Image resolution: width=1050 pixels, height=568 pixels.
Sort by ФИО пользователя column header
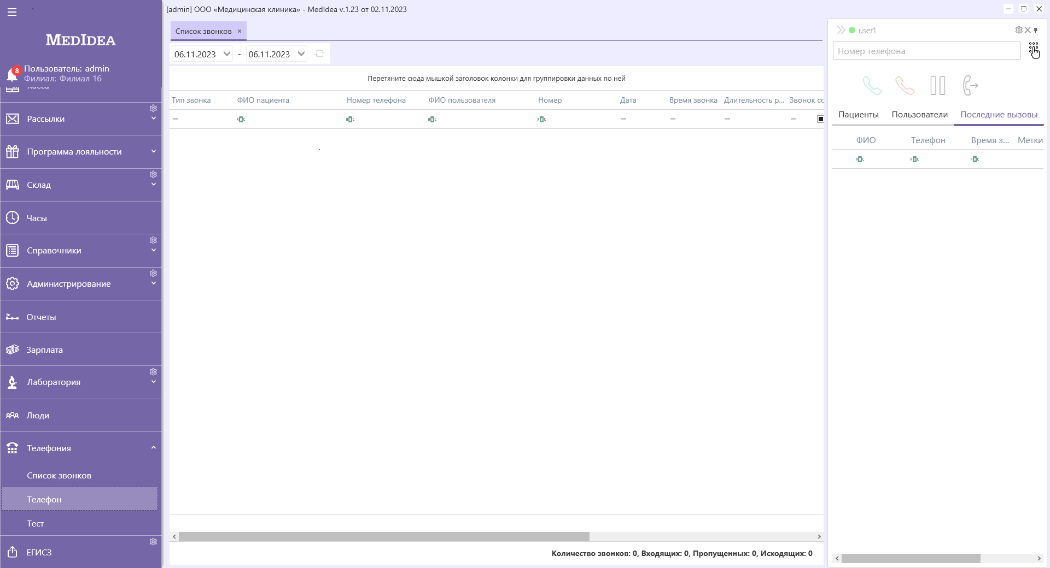pyautogui.click(x=462, y=100)
